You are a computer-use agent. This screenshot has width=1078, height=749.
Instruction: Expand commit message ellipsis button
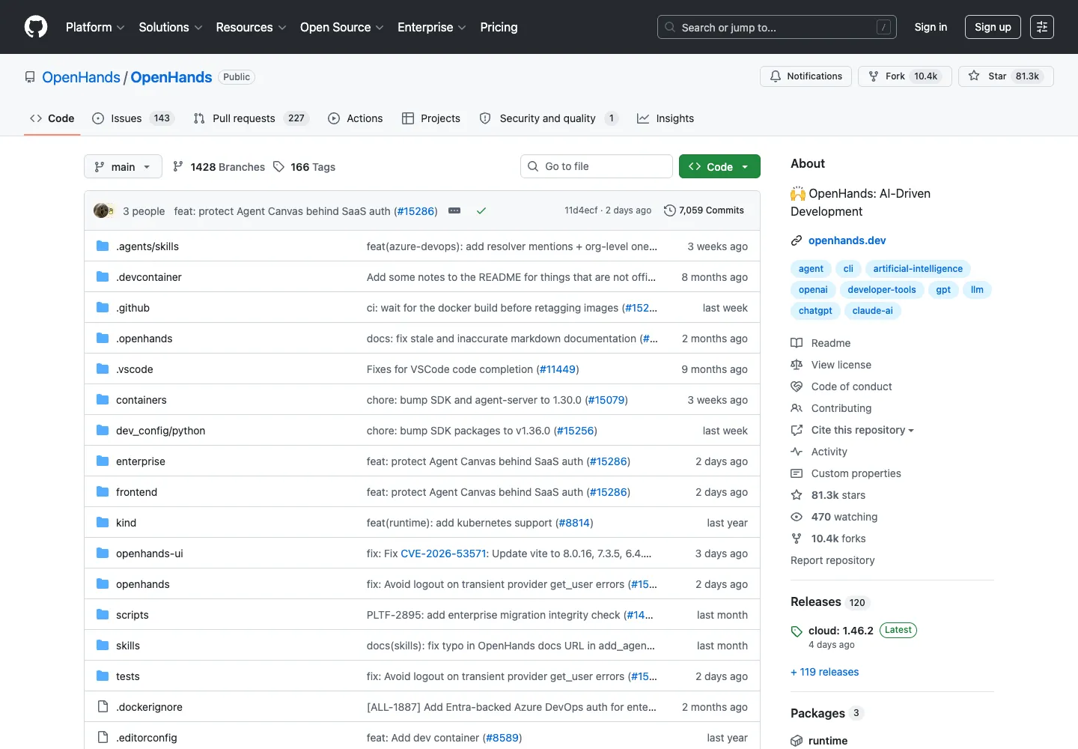tap(454, 210)
